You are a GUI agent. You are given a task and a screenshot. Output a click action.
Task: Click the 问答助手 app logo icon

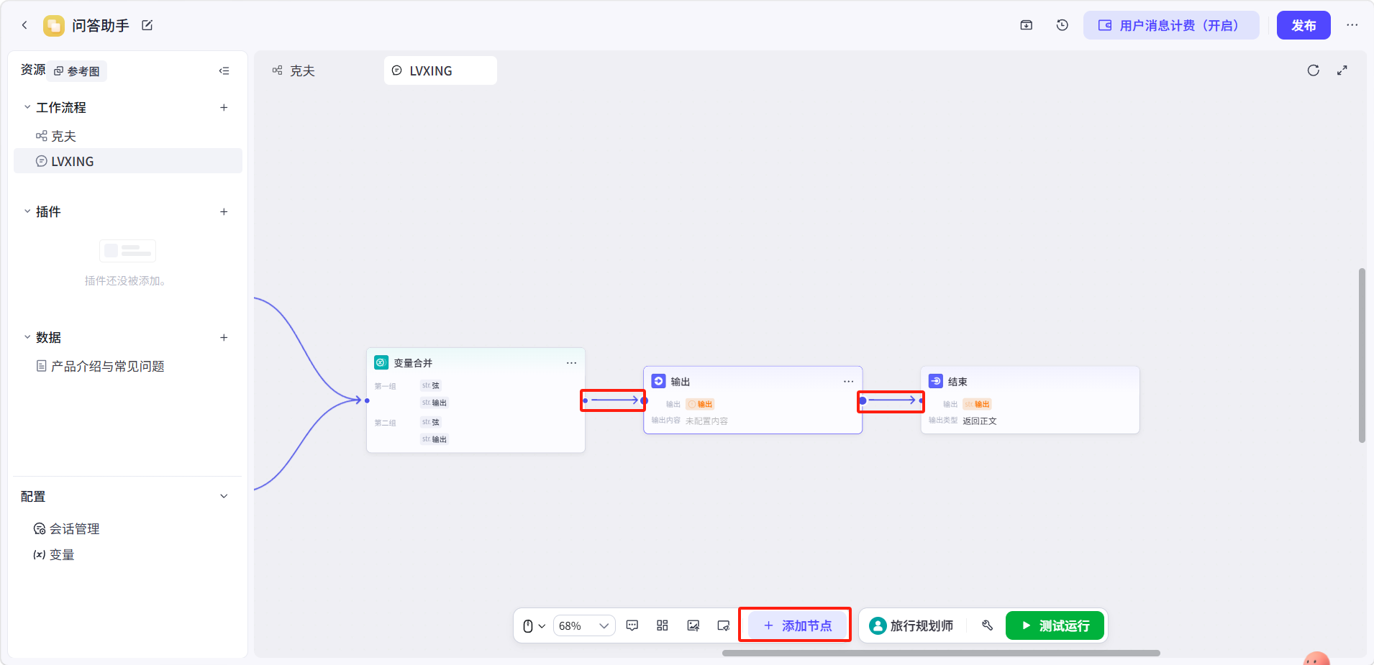coord(54,26)
